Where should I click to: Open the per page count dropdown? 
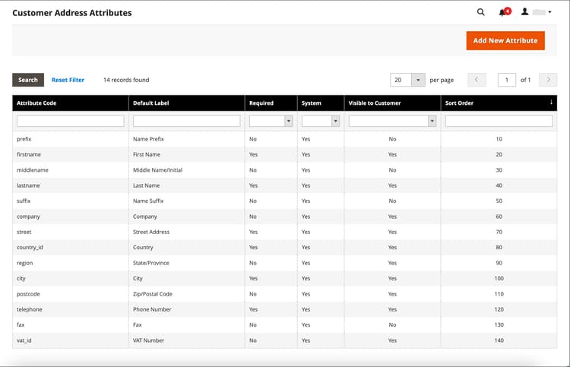tap(407, 80)
